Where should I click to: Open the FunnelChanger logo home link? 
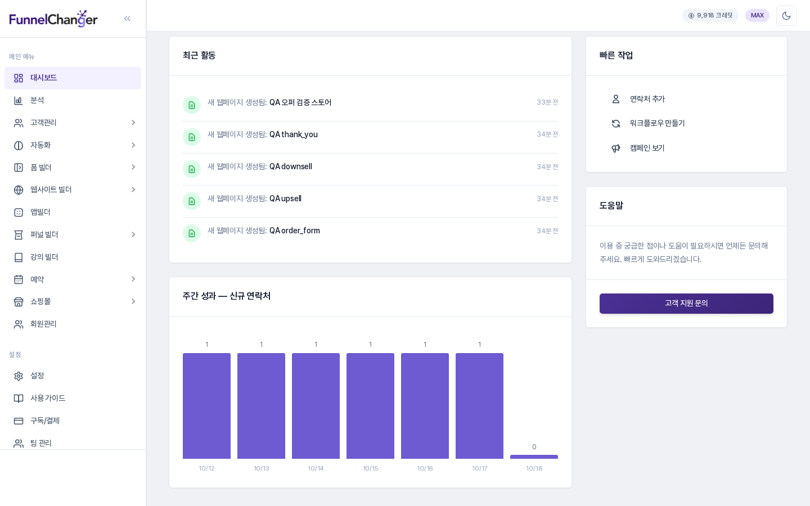[53, 19]
